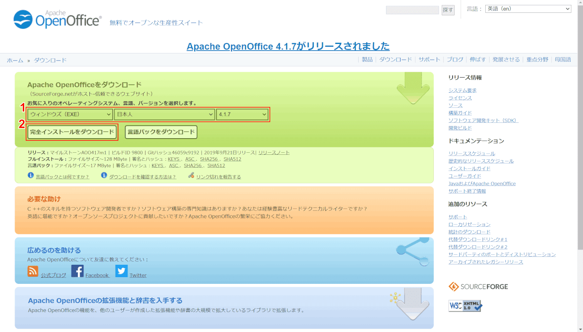
Task: Click the Twitter bird icon
Action: point(121,271)
